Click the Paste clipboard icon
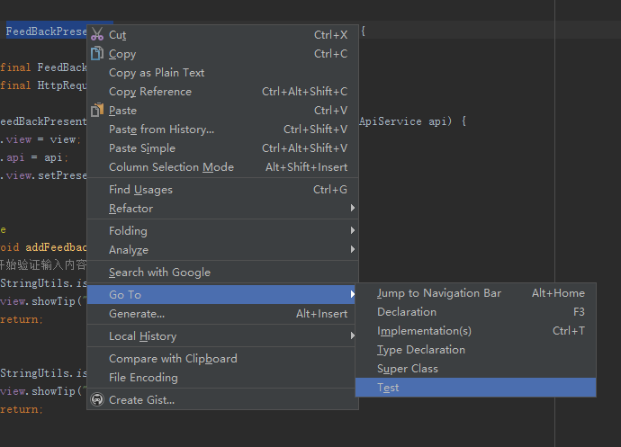 97,110
